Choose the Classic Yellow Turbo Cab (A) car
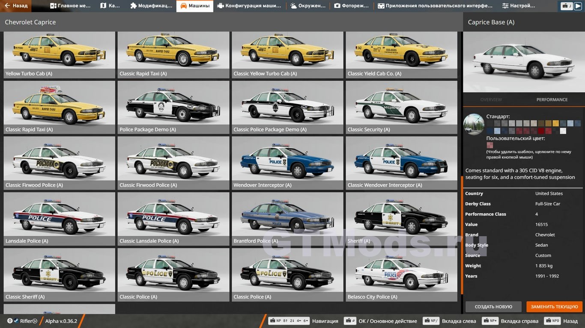 pos(287,55)
